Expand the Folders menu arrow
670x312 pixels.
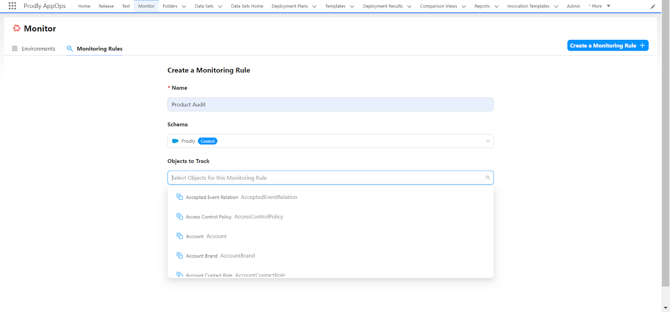[x=184, y=6]
